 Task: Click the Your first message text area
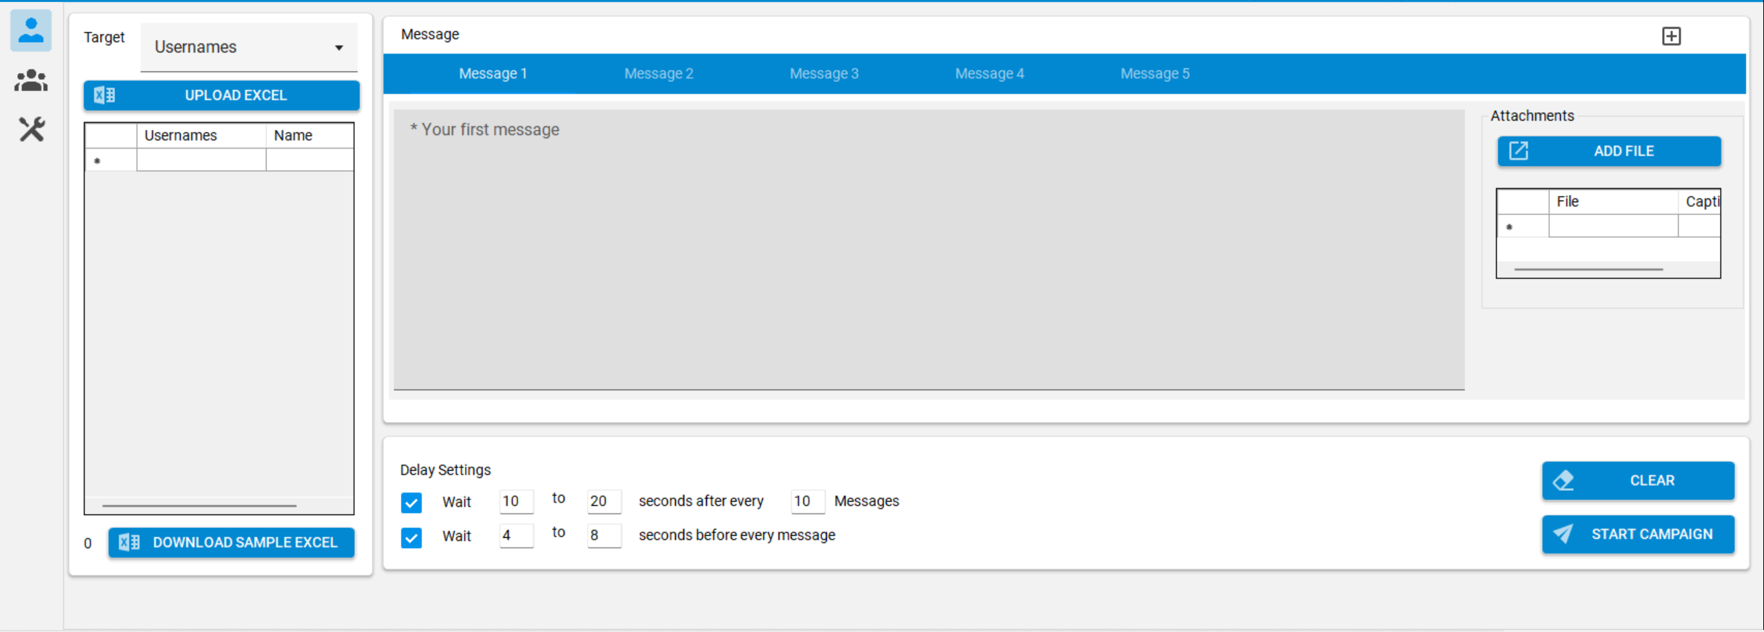[x=929, y=249]
